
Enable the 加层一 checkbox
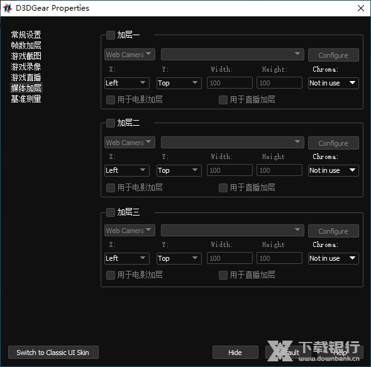[x=111, y=35]
